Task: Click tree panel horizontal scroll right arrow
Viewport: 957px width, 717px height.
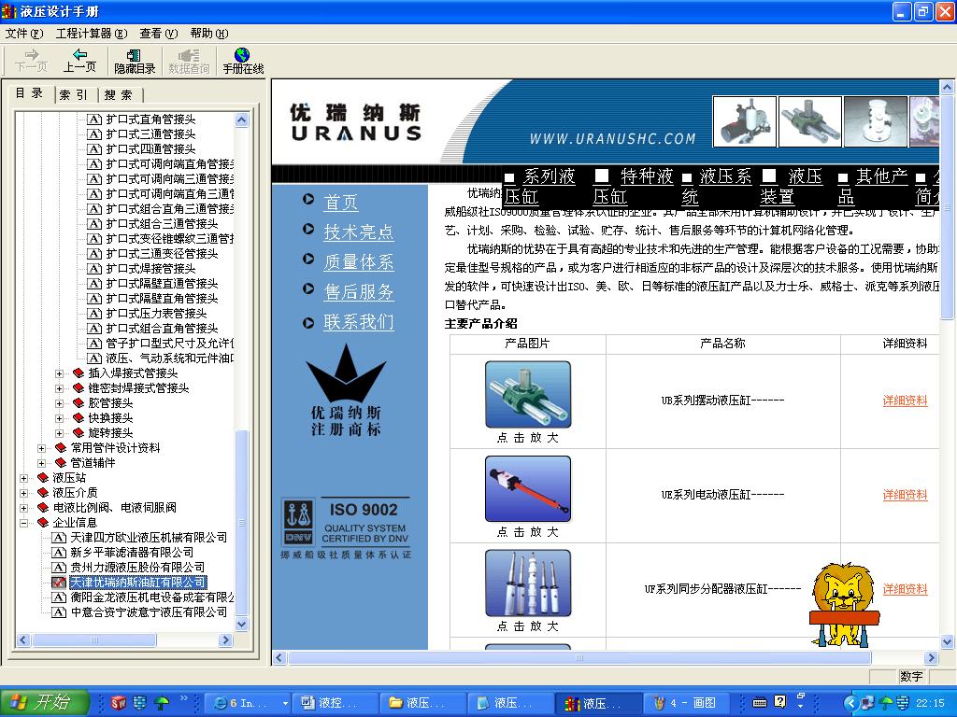Action: (x=226, y=640)
